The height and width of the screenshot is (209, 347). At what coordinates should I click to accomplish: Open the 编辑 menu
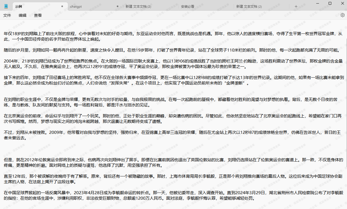click(23, 15)
